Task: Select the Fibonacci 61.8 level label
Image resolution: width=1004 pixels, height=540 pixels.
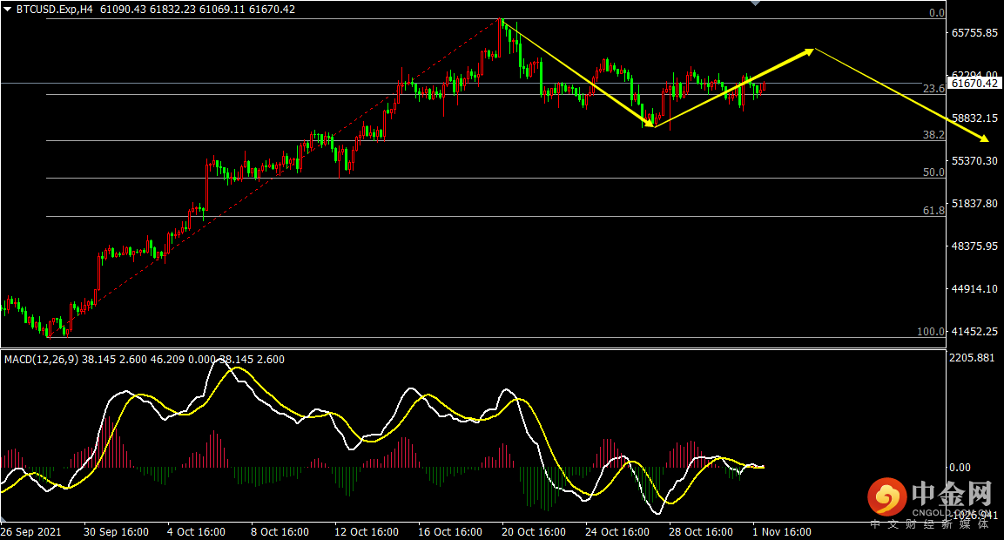Action: tap(933, 211)
